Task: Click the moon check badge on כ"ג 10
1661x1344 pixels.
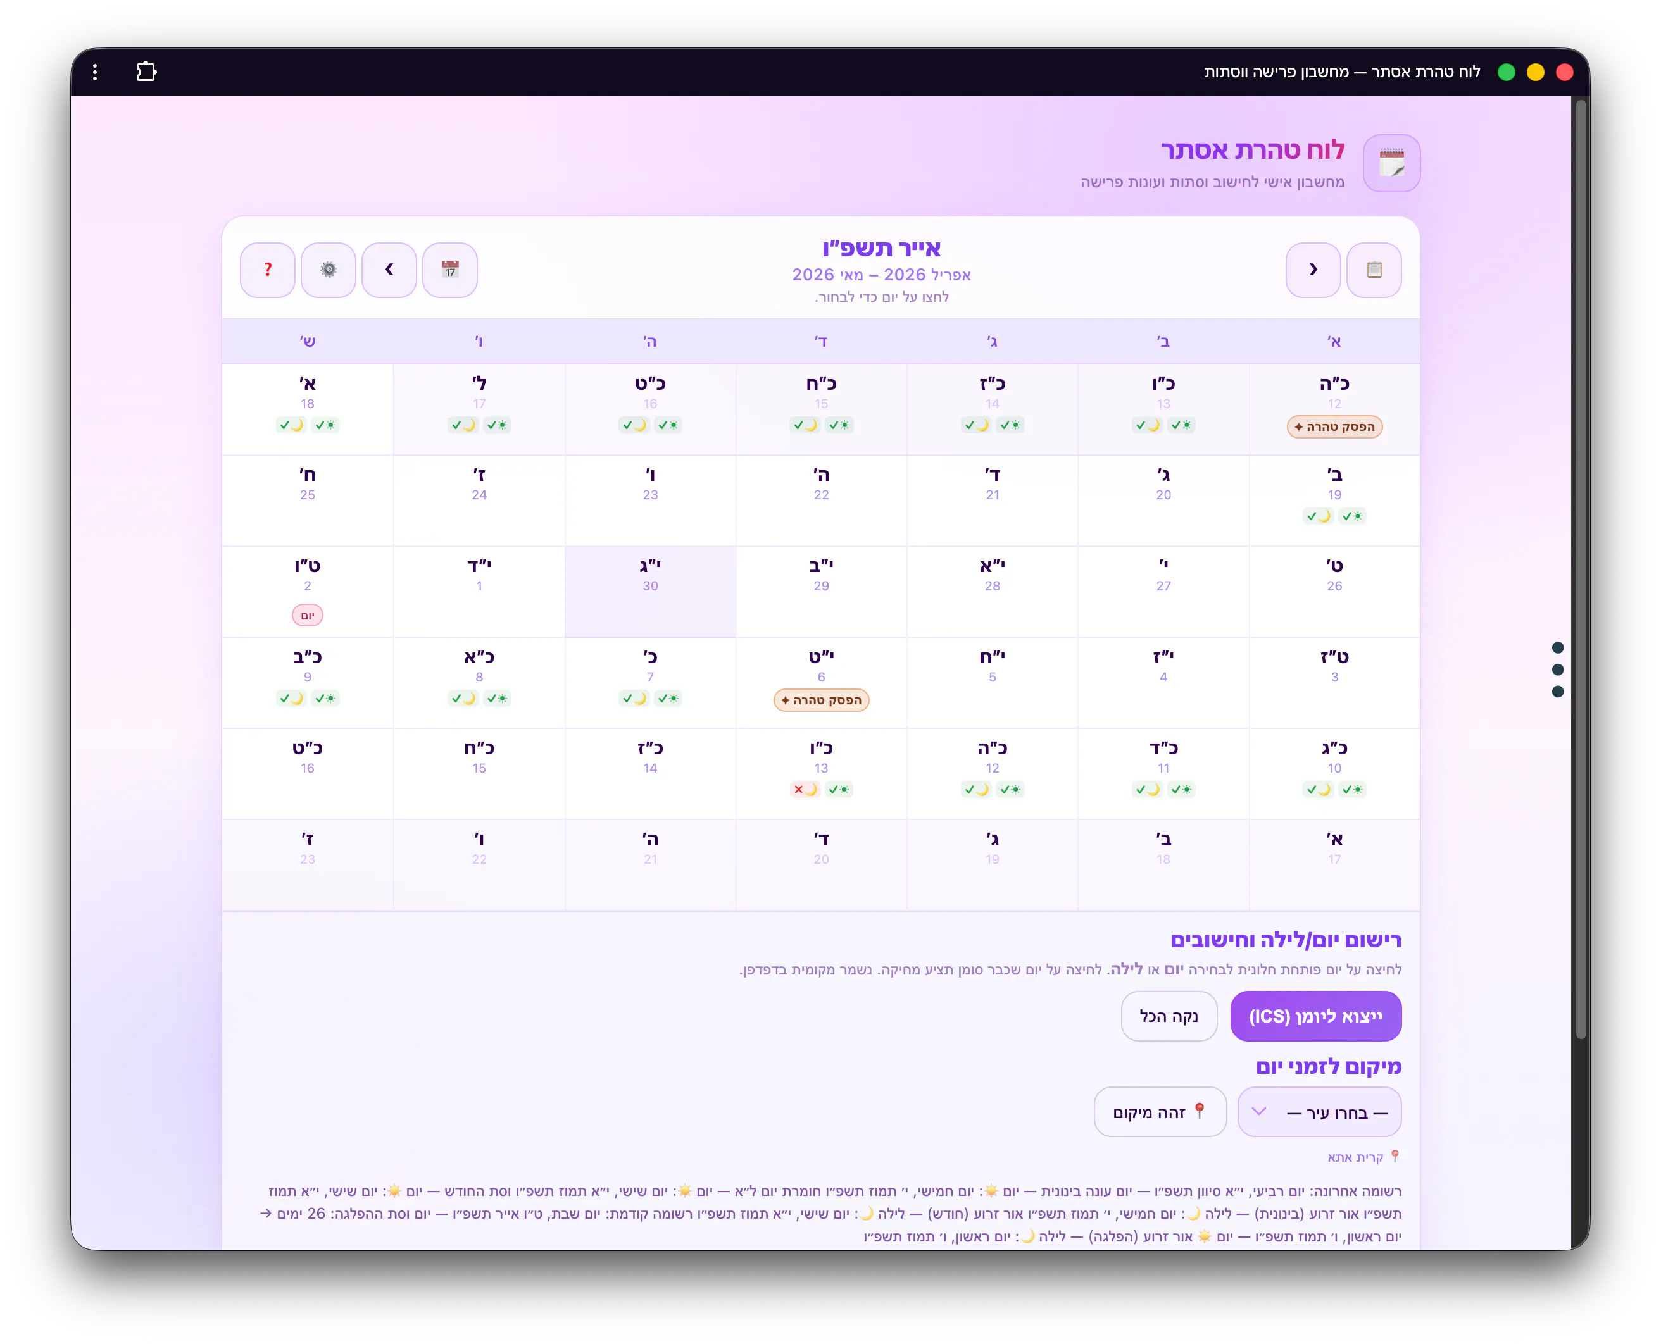Action: 1318,789
